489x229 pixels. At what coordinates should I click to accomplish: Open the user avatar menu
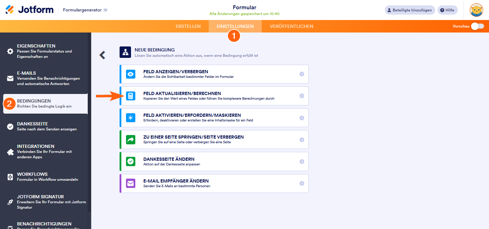[x=476, y=10]
